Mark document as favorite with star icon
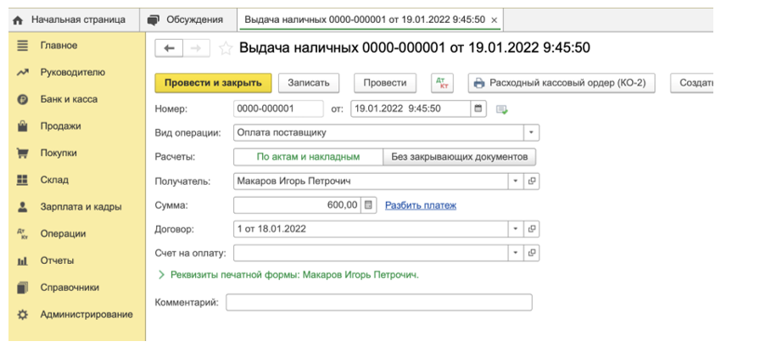771x347 pixels. (226, 48)
